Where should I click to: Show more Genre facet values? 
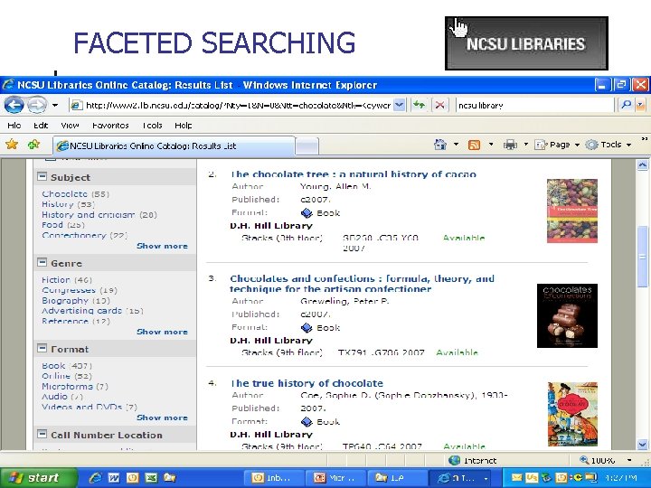coord(163,332)
